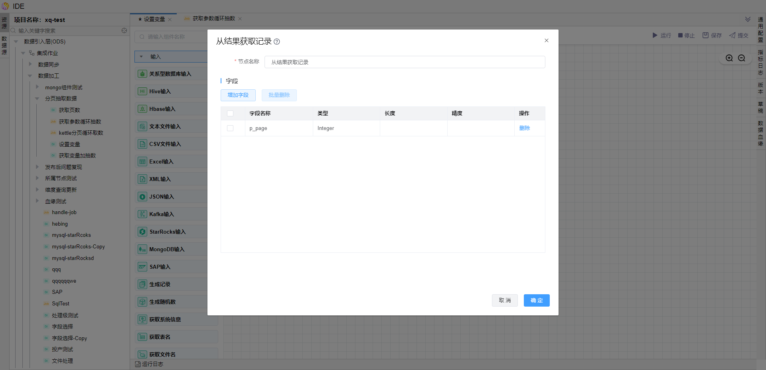The width and height of the screenshot is (766, 370).
Task: Toggle the select-all checkbox in table header
Action: [230, 114]
